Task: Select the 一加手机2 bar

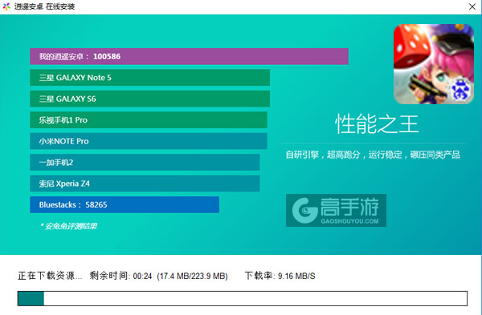Action: pos(145,162)
